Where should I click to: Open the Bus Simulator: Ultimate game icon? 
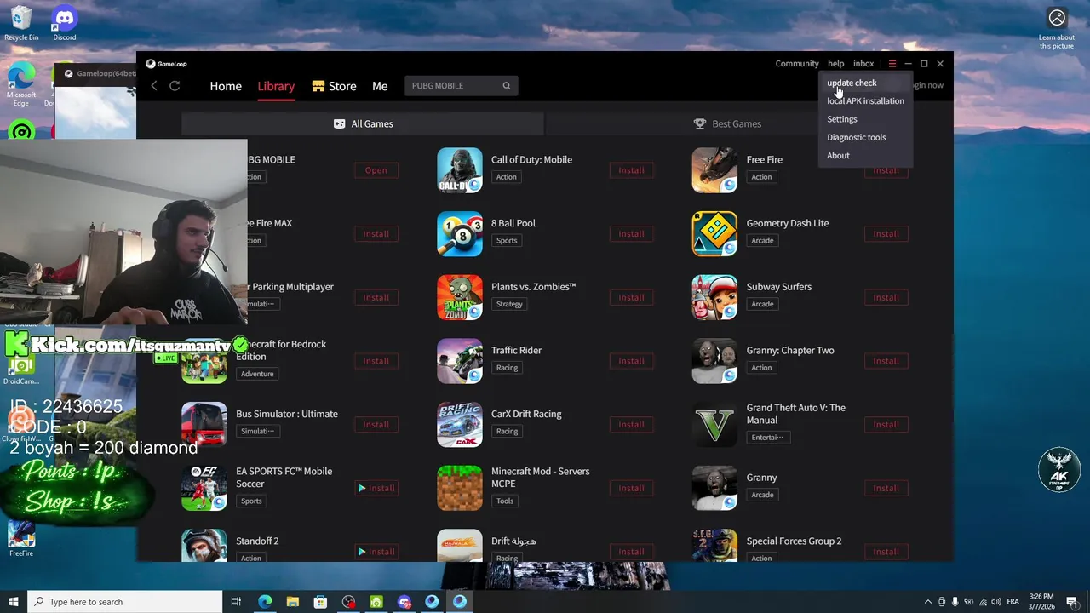click(x=204, y=424)
